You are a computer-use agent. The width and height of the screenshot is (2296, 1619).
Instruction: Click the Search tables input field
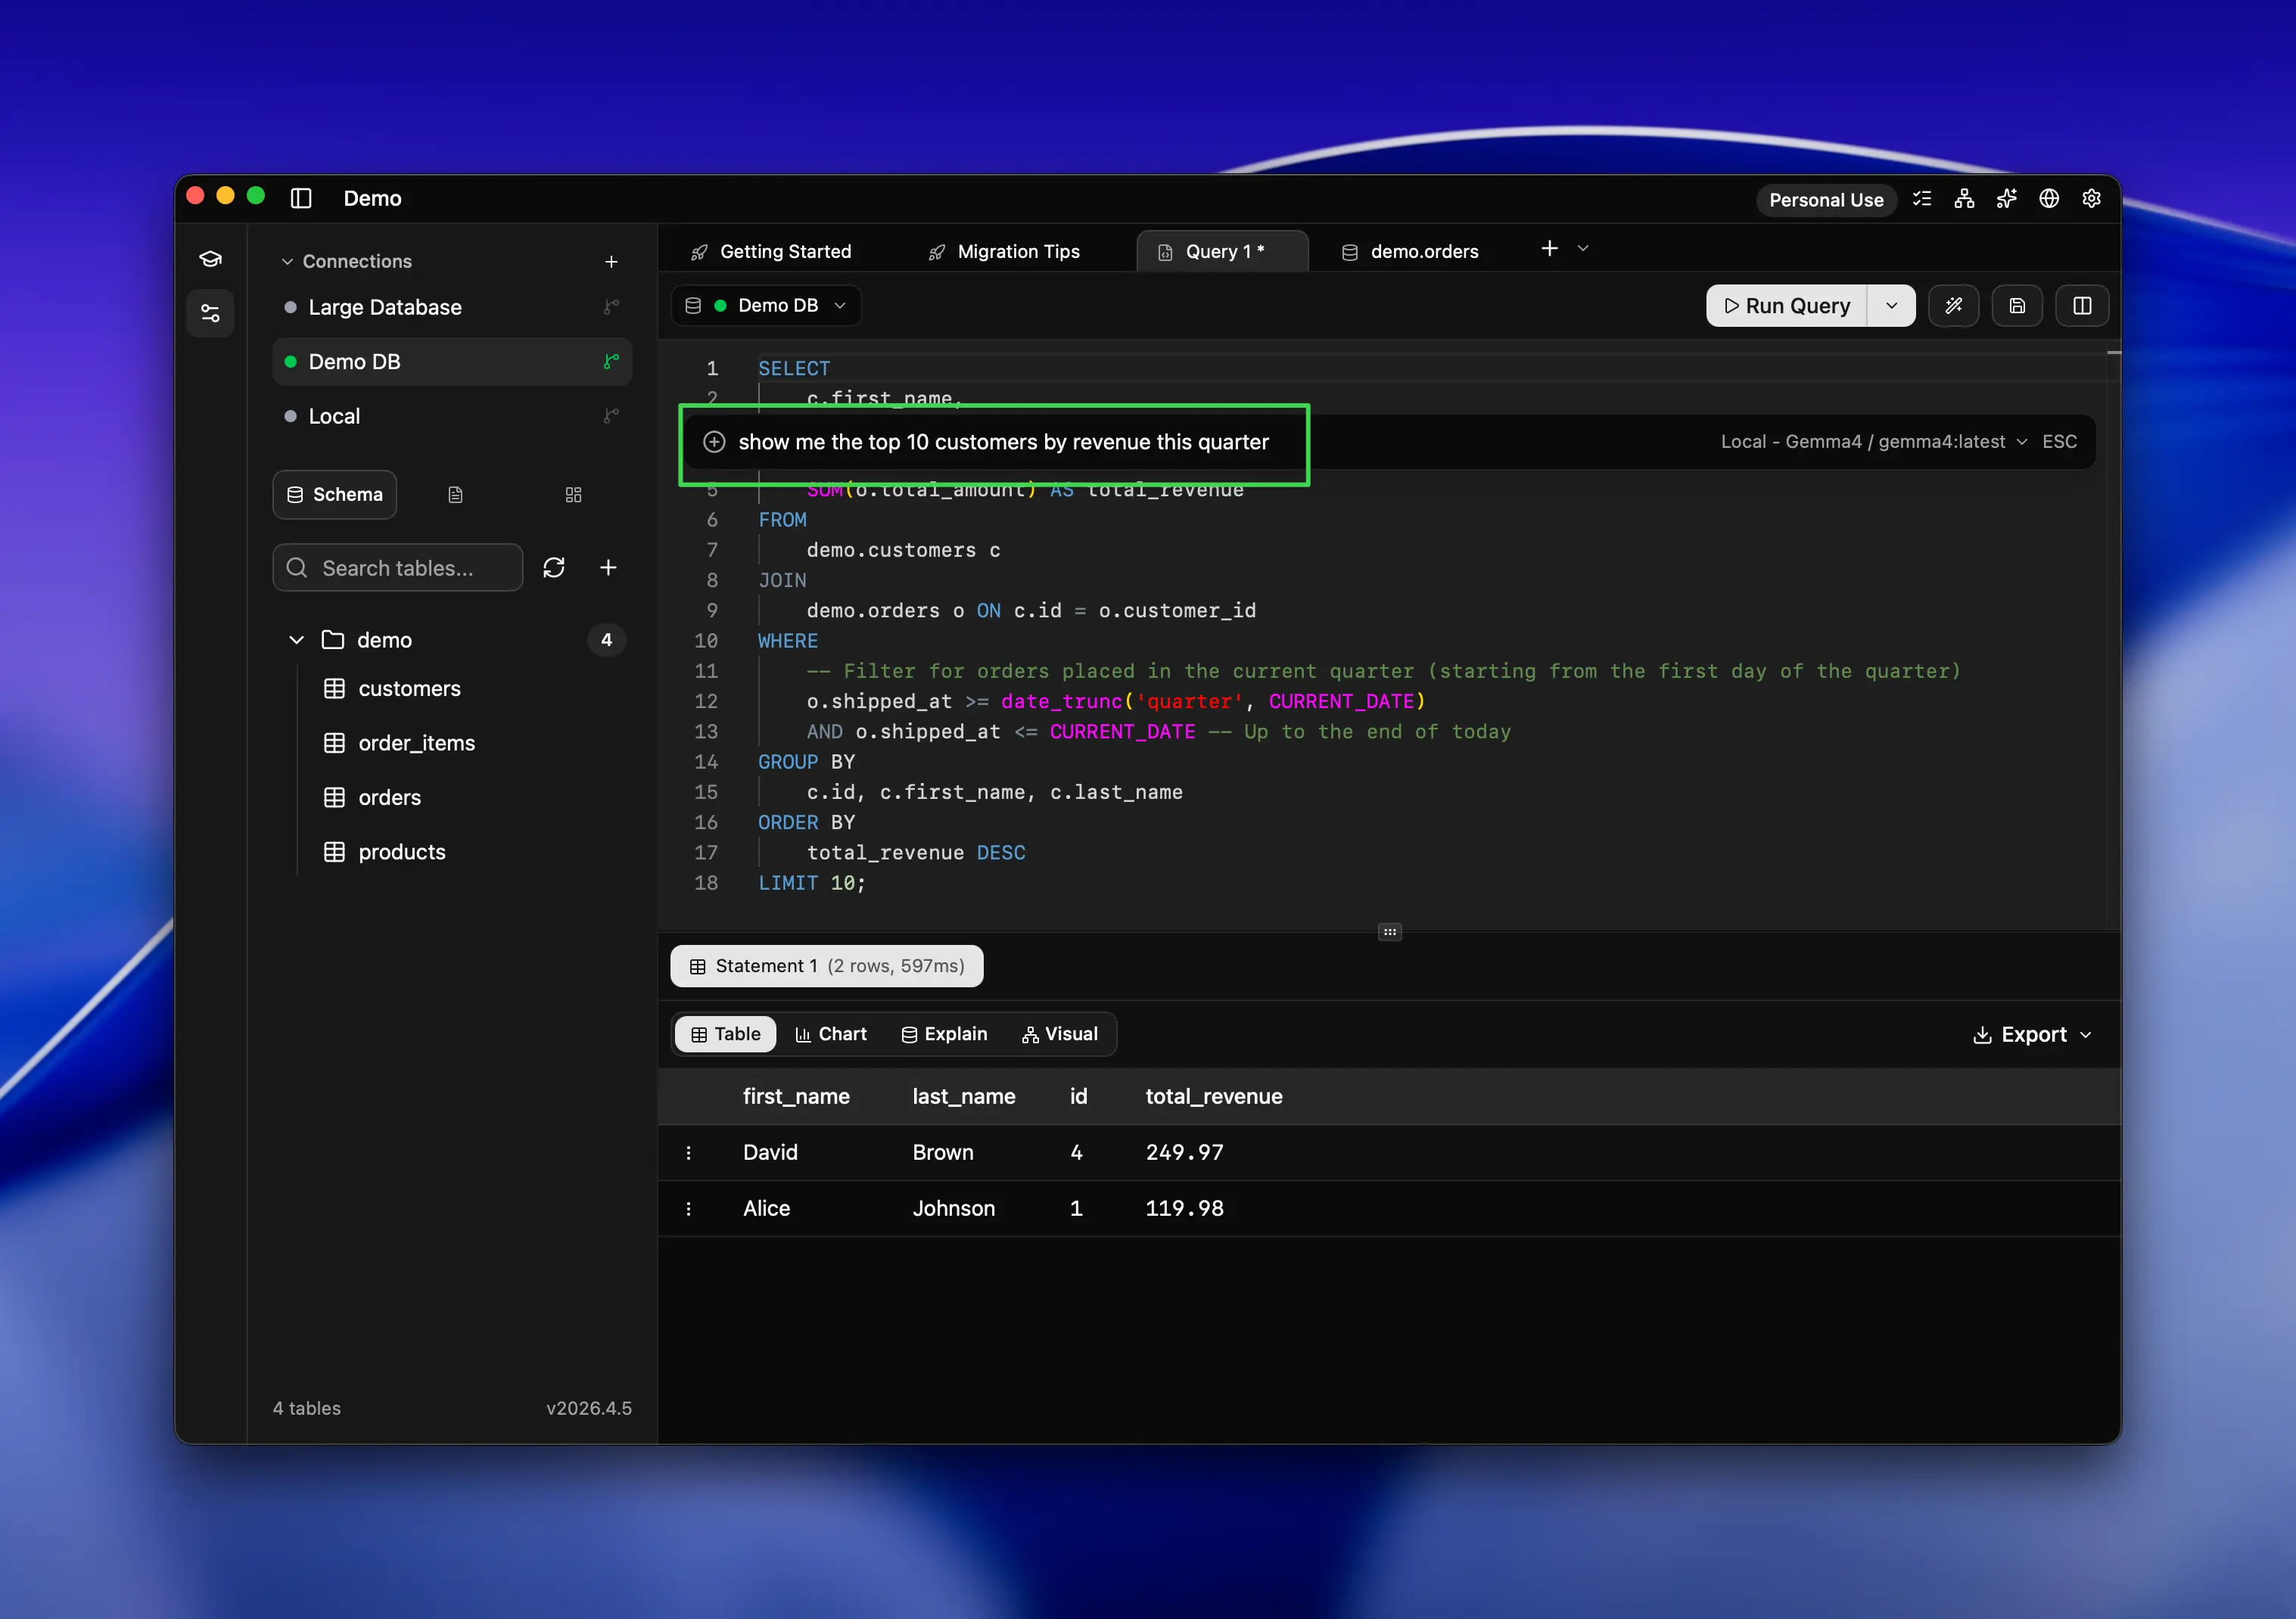[398, 567]
